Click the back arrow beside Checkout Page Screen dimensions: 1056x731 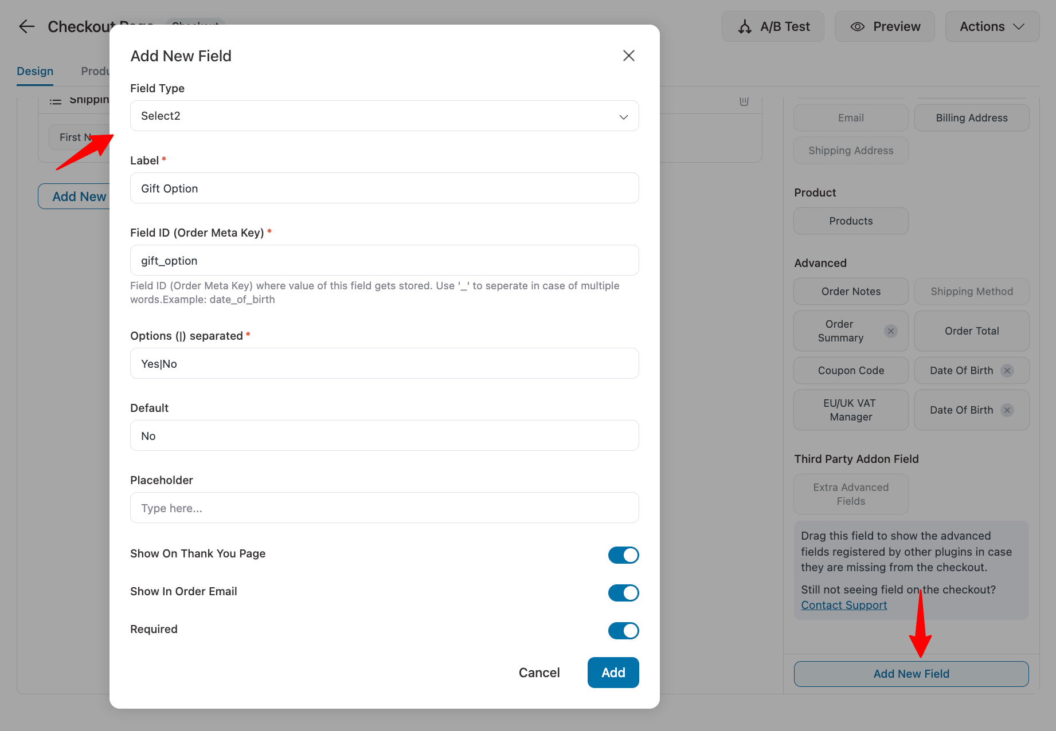26,26
